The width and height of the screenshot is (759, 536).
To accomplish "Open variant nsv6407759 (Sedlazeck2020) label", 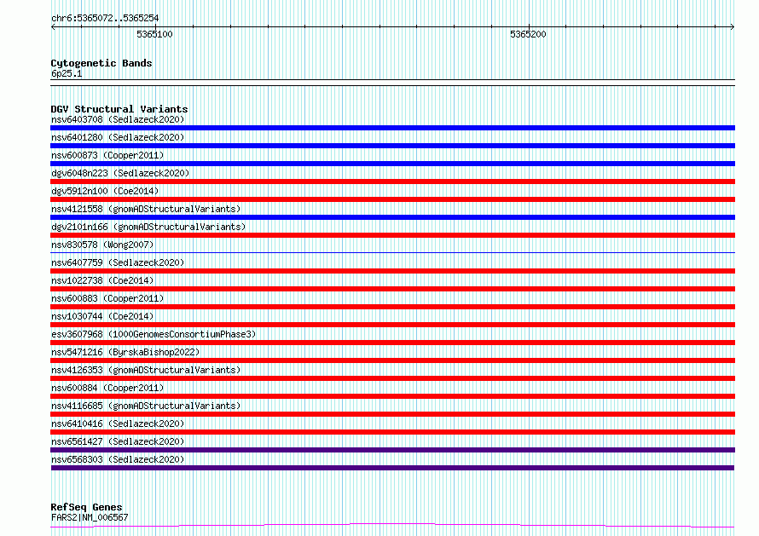I will 118,262.
